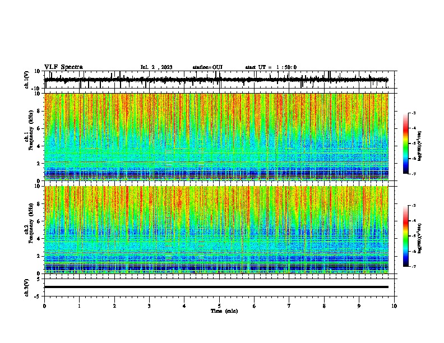Click the 'ch.1(V)' axis label
Image resolution: width=444 pixels, height=343 pixels.
27,80
